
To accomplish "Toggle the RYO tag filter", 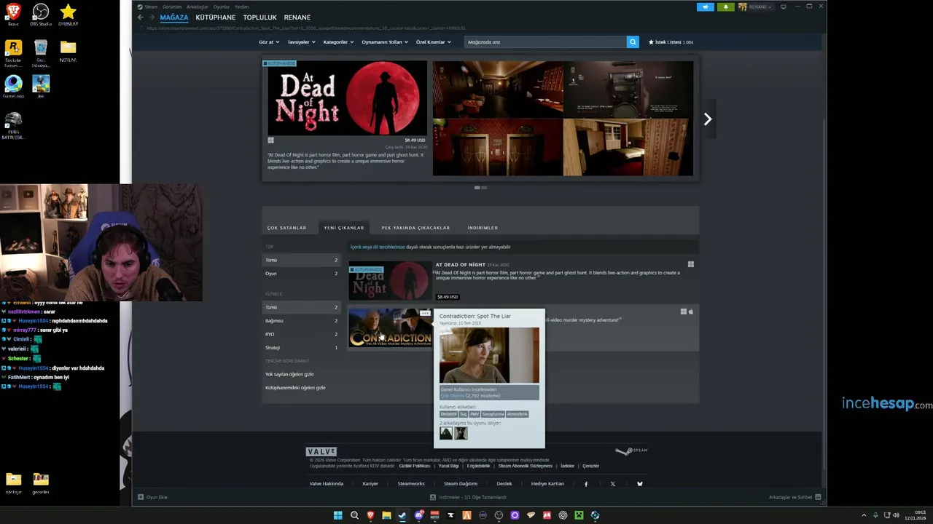I will 301,334.
